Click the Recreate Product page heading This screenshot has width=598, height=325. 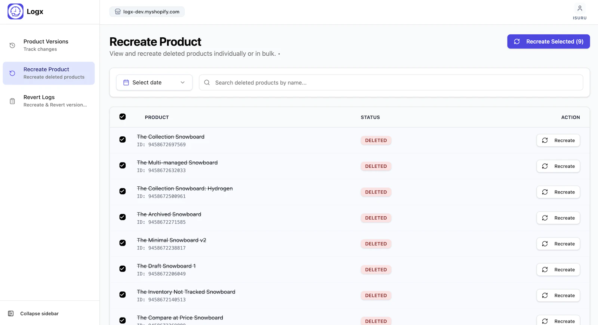click(155, 42)
